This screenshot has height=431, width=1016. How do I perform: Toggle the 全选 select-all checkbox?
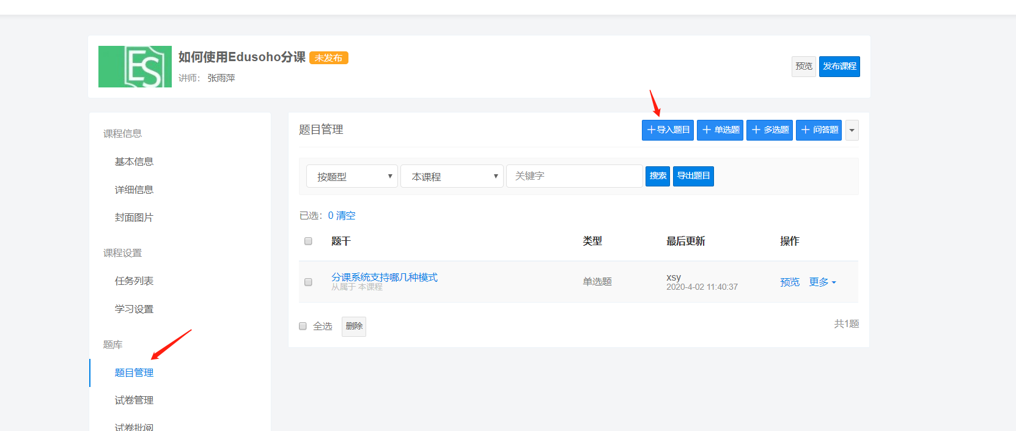point(303,326)
